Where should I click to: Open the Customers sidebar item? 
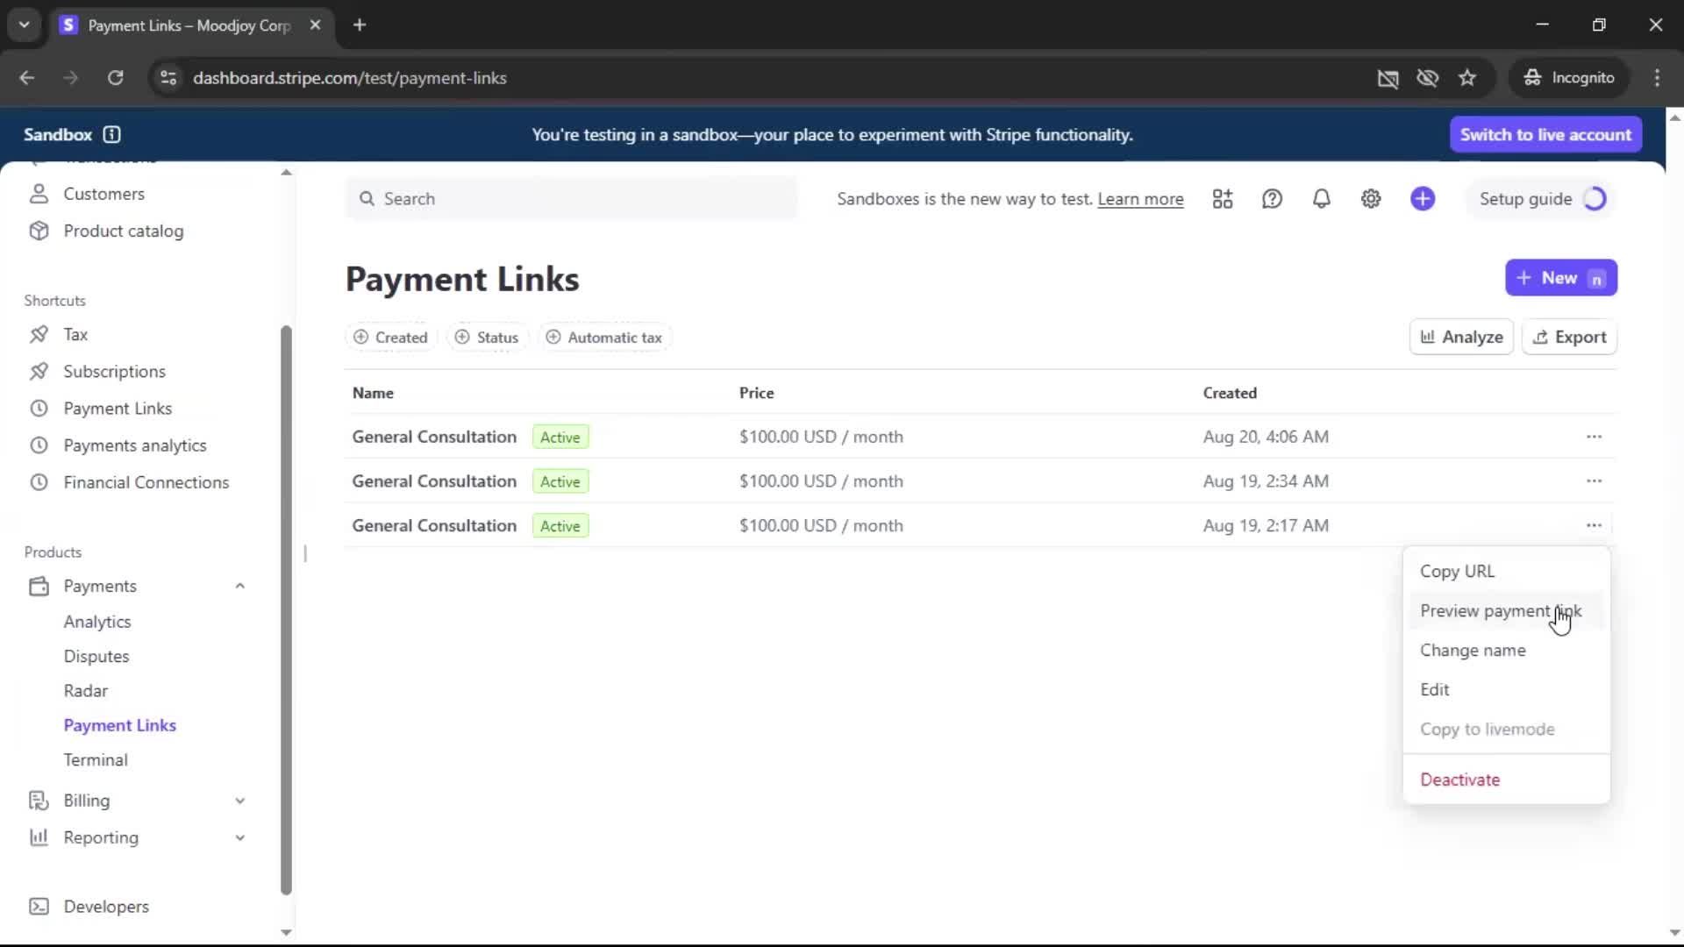103,194
